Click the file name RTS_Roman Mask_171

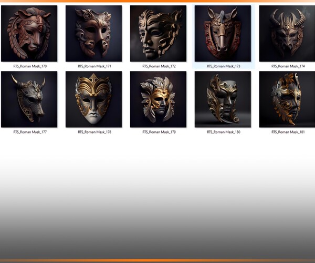tap(94, 66)
